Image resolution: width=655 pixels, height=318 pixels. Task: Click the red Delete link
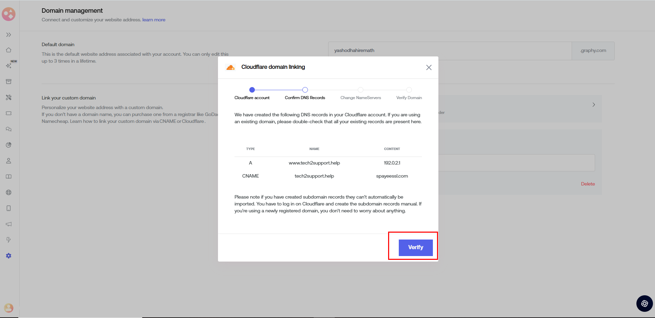tap(588, 184)
